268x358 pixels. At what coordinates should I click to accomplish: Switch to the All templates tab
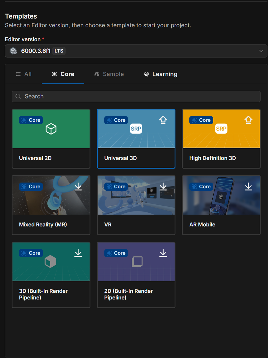pos(24,74)
